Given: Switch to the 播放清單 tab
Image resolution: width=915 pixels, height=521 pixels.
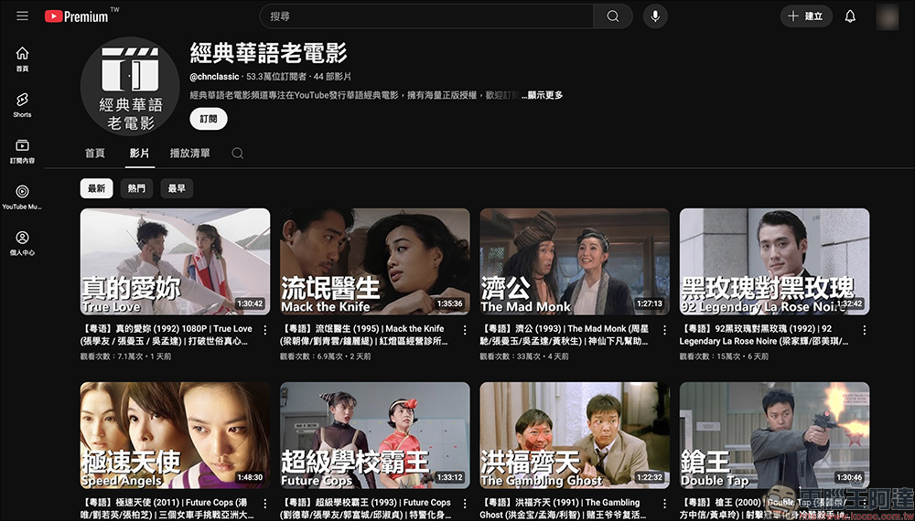Looking at the screenshot, I should (x=189, y=154).
